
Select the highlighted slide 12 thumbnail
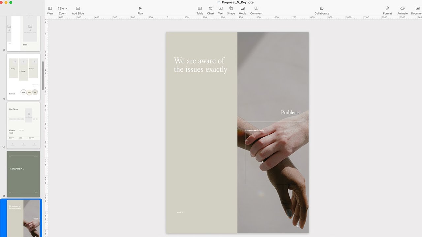point(23,218)
